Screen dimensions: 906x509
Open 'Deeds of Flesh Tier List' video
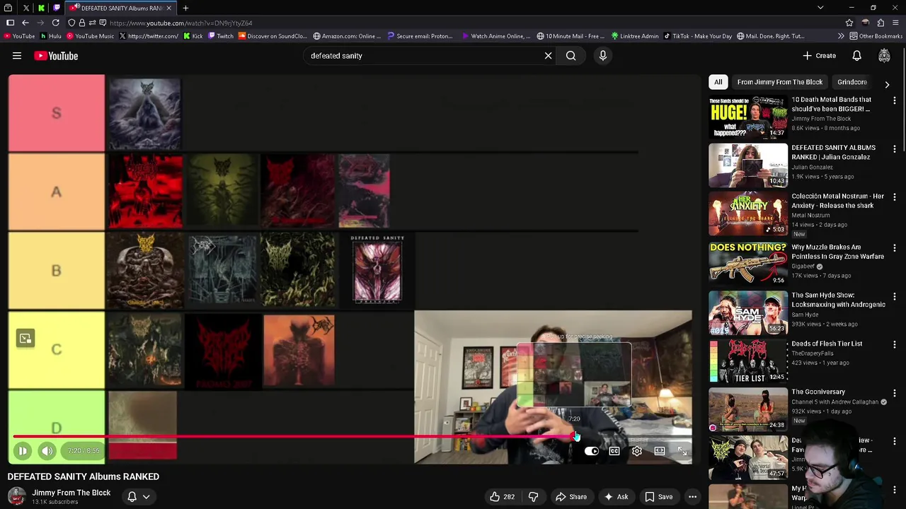748,361
